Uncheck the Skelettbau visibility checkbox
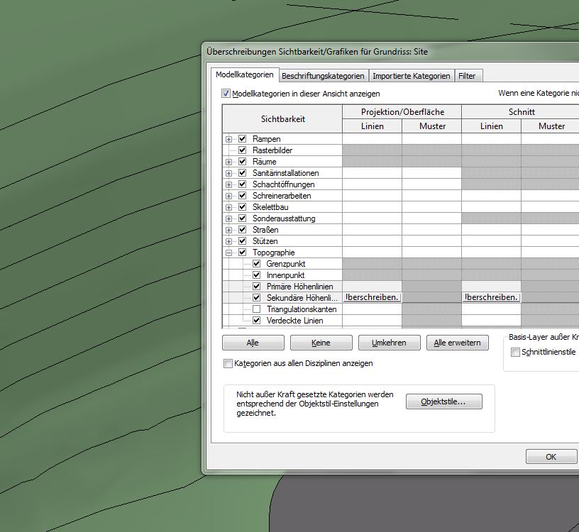Viewport: 579px width, 532px height. click(242, 207)
